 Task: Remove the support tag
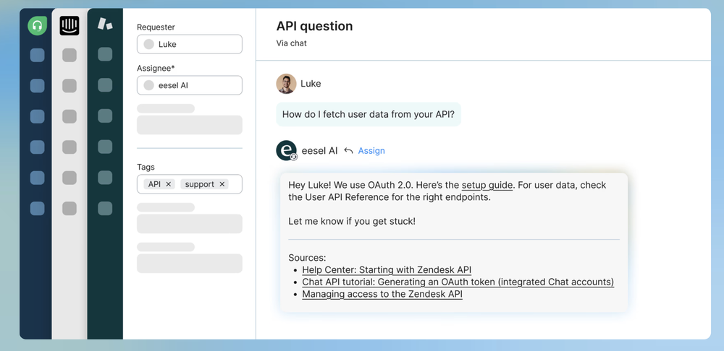tap(222, 184)
